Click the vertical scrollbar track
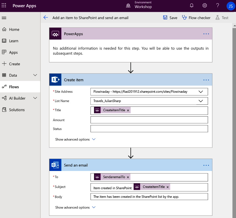 coord(234,123)
